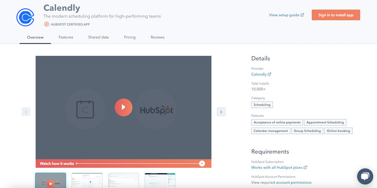This screenshot has width=377, height=188.
Task: Click the Calendly calendar icon inside the video
Action: [x=85, y=110]
